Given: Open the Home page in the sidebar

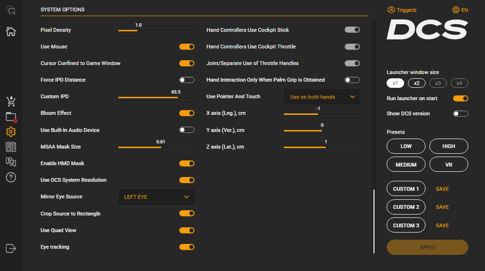Looking at the screenshot, I should coord(11,31).
